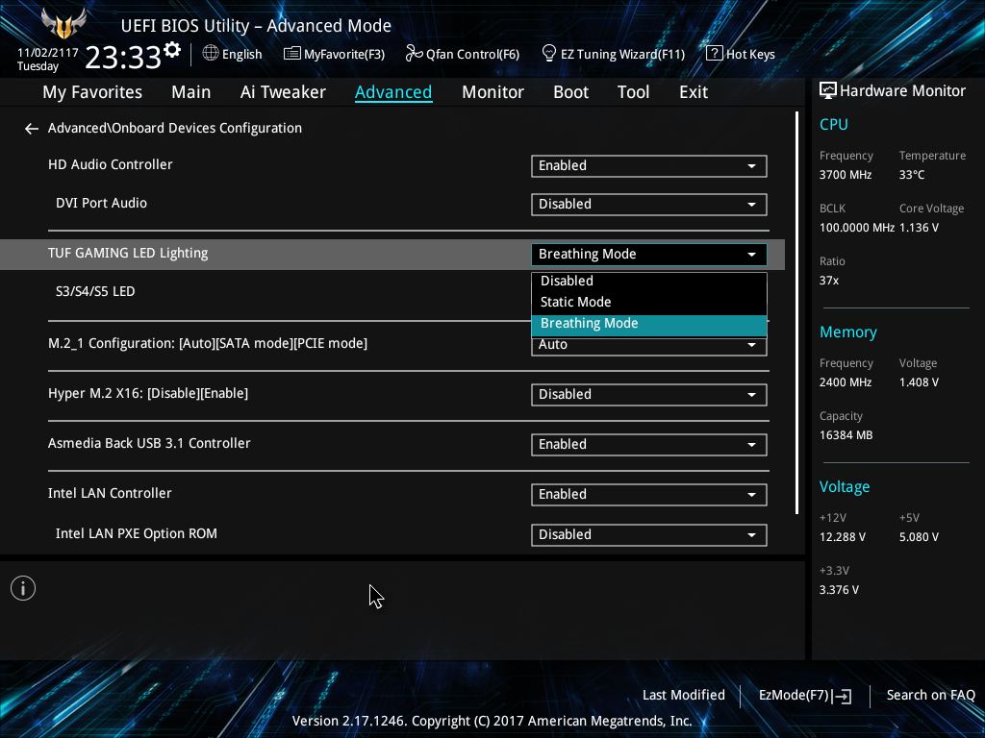Click the TUF Gaming logo
Image resolution: width=985 pixels, height=738 pixels.
coord(63,24)
